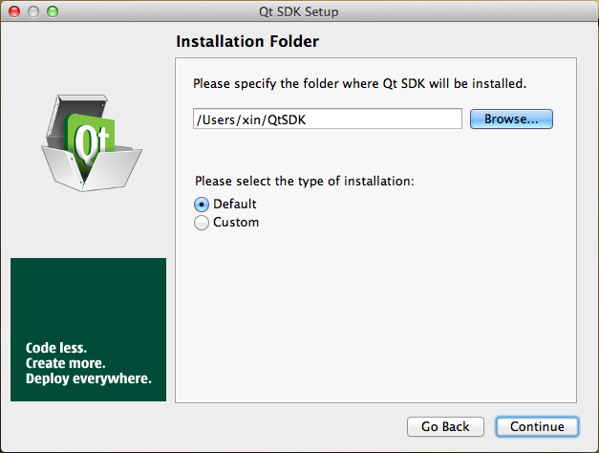Click the green zoom window button

tap(53, 11)
